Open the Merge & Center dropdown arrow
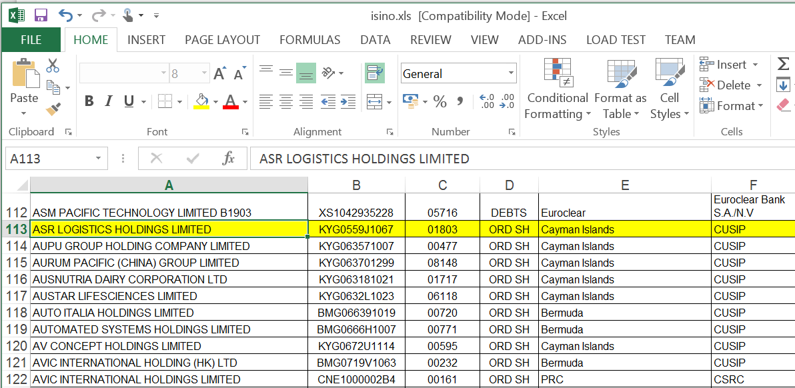Viewport: 795px width, 388px height. [389, 102]
